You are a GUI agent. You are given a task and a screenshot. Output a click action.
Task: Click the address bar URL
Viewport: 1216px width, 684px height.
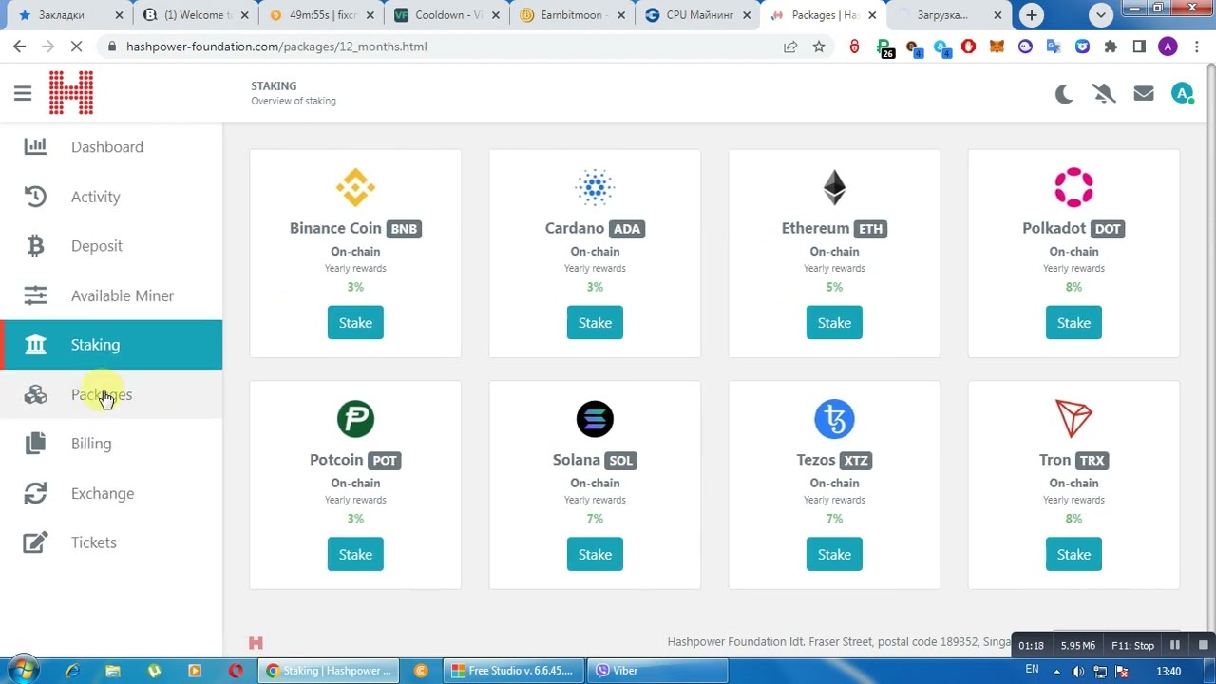[x=276, y=47]
